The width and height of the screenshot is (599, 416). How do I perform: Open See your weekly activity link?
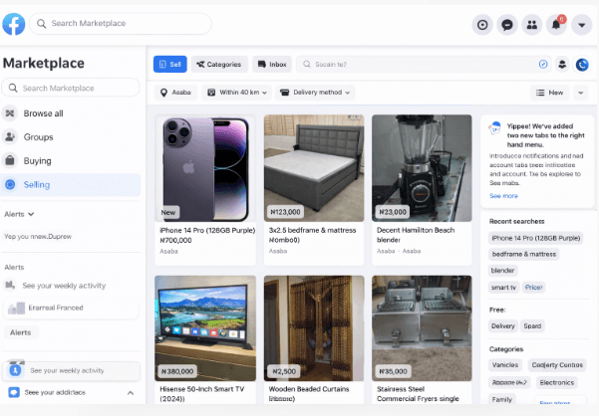(x=64, y=286)
